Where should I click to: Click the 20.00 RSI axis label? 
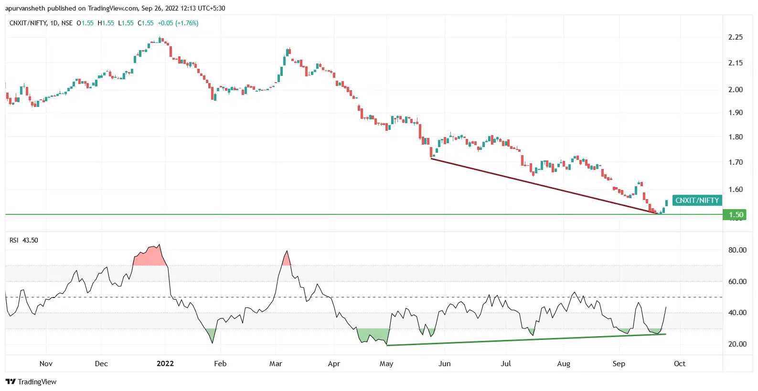[x=737, y=344]
